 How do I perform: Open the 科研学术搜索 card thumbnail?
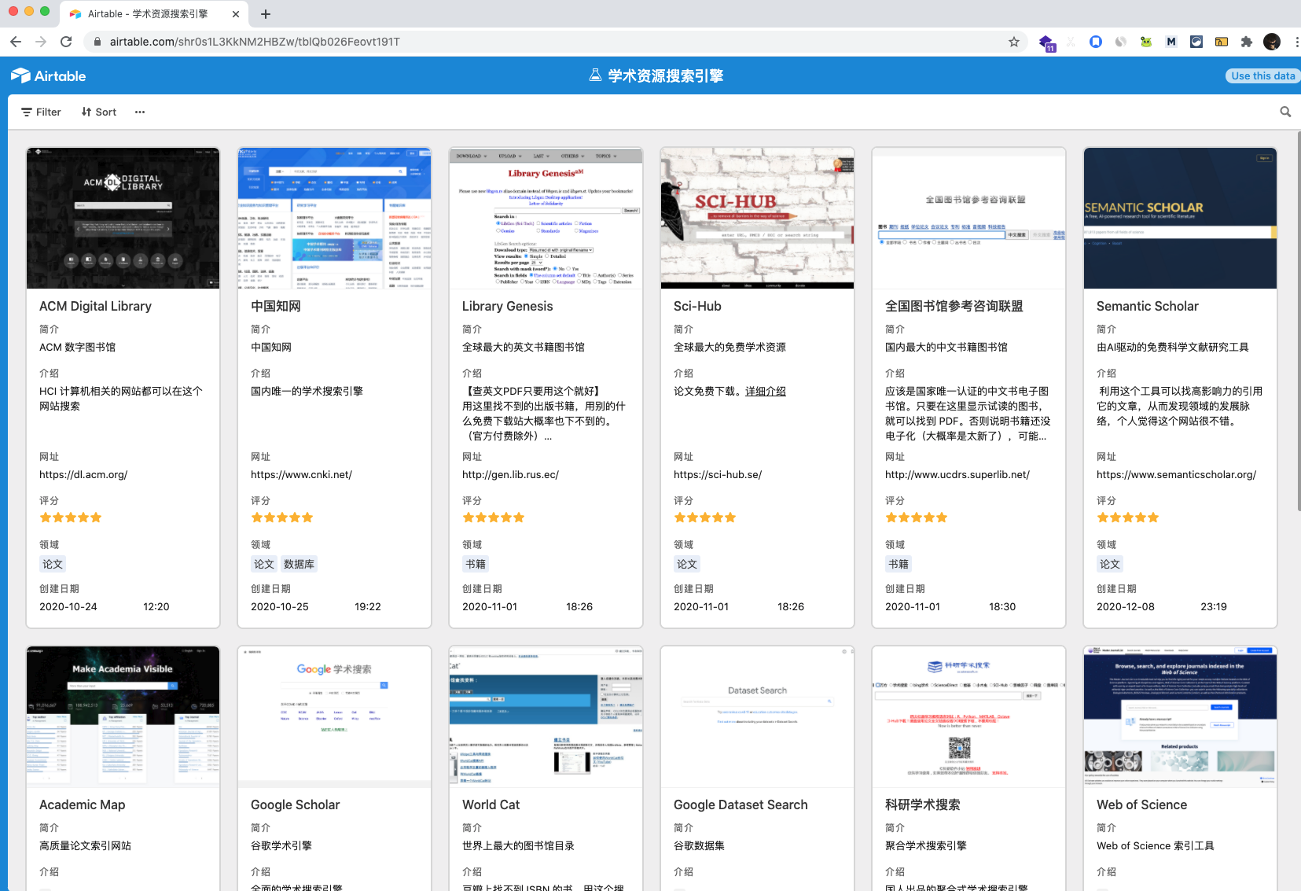coord(968,716)
